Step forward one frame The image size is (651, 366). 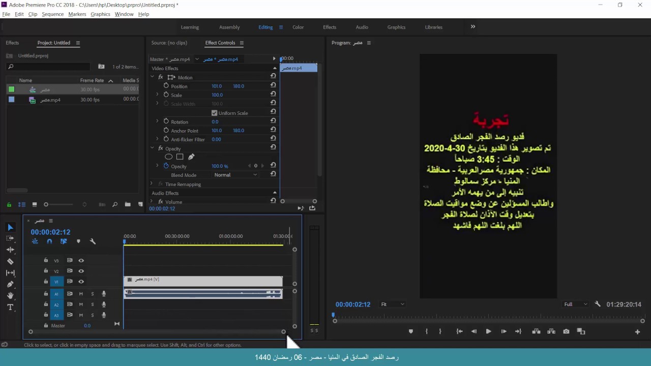504,331
